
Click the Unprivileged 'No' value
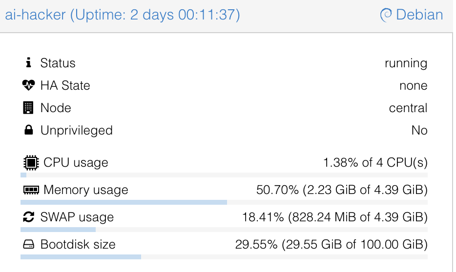point(419,130)
